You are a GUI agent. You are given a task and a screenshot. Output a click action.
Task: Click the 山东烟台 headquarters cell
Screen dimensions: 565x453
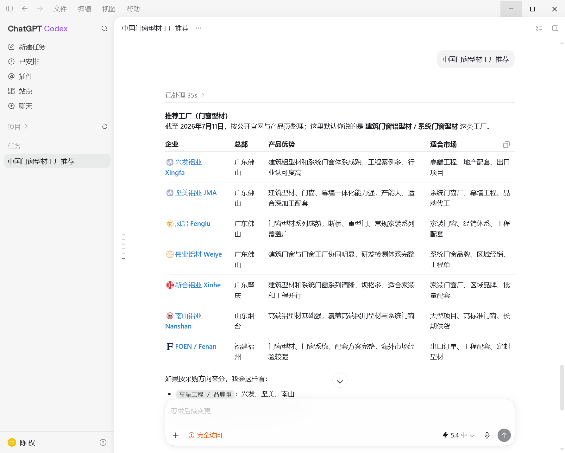pyautogui.click(x=244, y=321)
